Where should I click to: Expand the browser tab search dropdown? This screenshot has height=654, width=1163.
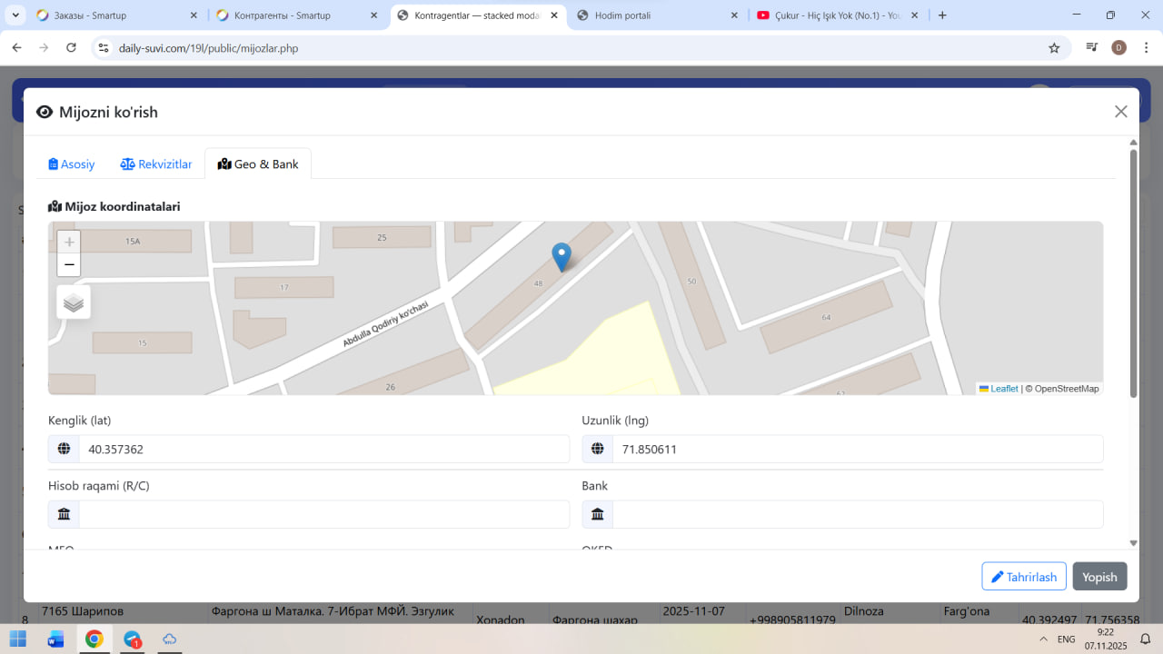16,15
